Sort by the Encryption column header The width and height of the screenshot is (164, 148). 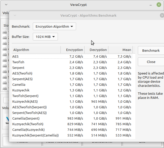73,50
